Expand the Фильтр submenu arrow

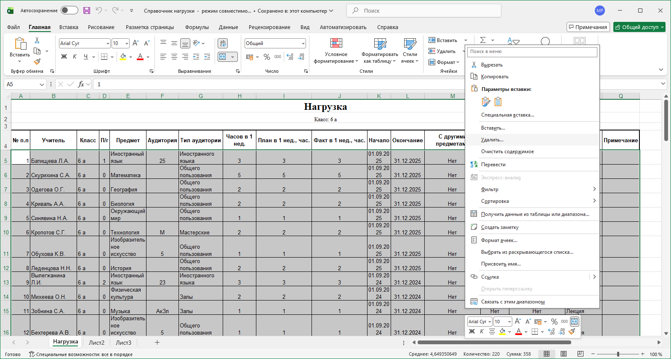pyautogui.click(x=594, y=189)
